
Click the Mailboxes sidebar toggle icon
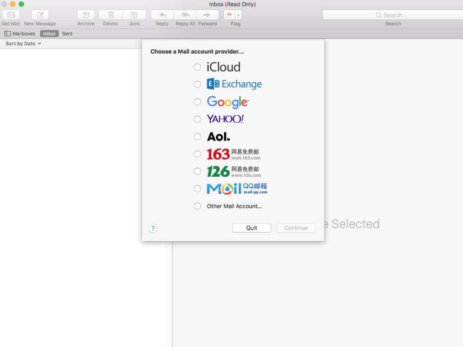pos(8,33)
